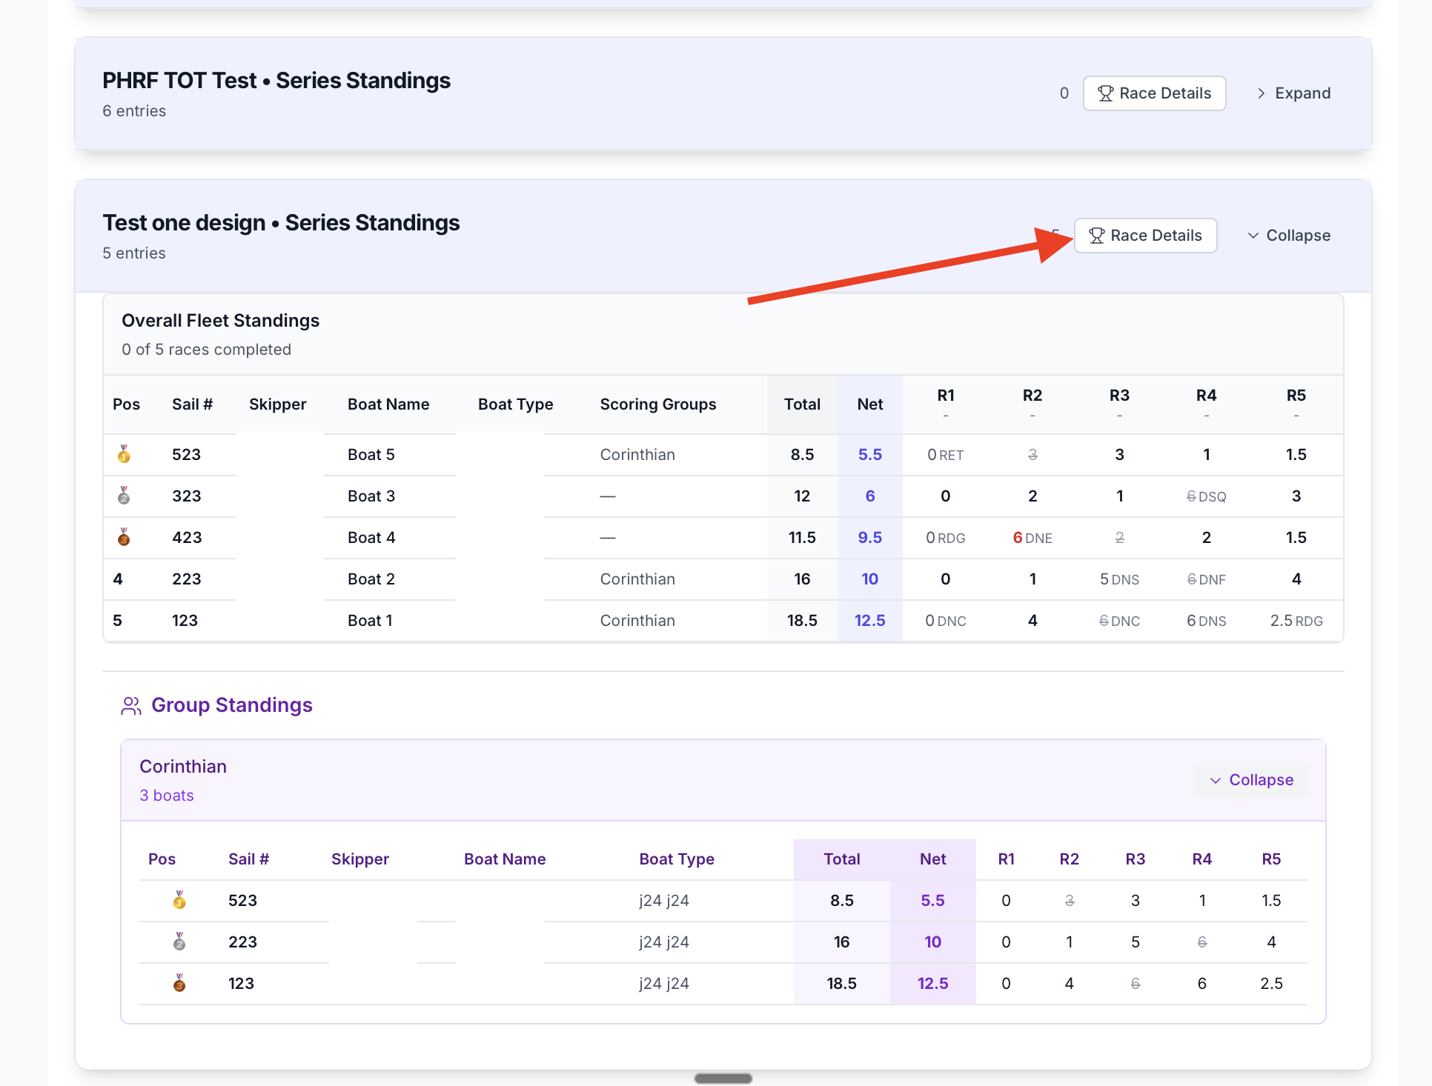This screenshot has width=1432, height=1086.
Task: Click bronze medal icon for sail 423
Action: click(x=124, y=537)
